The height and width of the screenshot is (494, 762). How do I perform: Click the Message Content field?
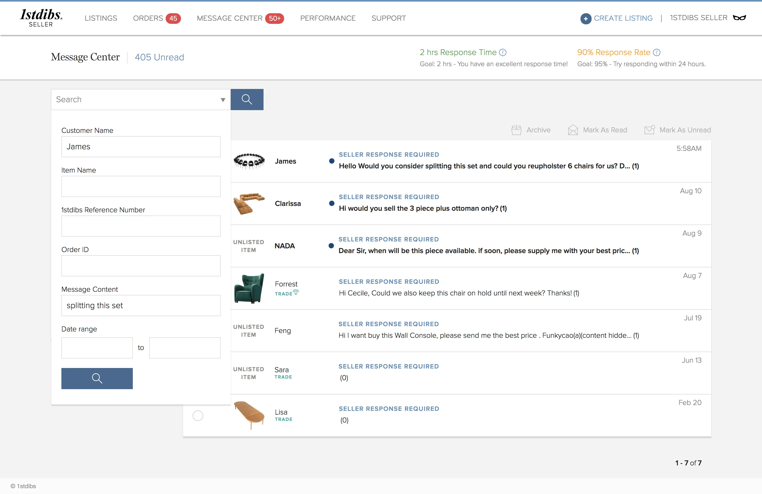pos(141,306)
